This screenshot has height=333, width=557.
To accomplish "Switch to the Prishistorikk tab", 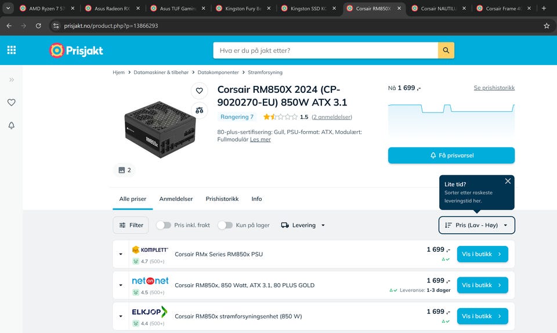I will tap(222, 199).
